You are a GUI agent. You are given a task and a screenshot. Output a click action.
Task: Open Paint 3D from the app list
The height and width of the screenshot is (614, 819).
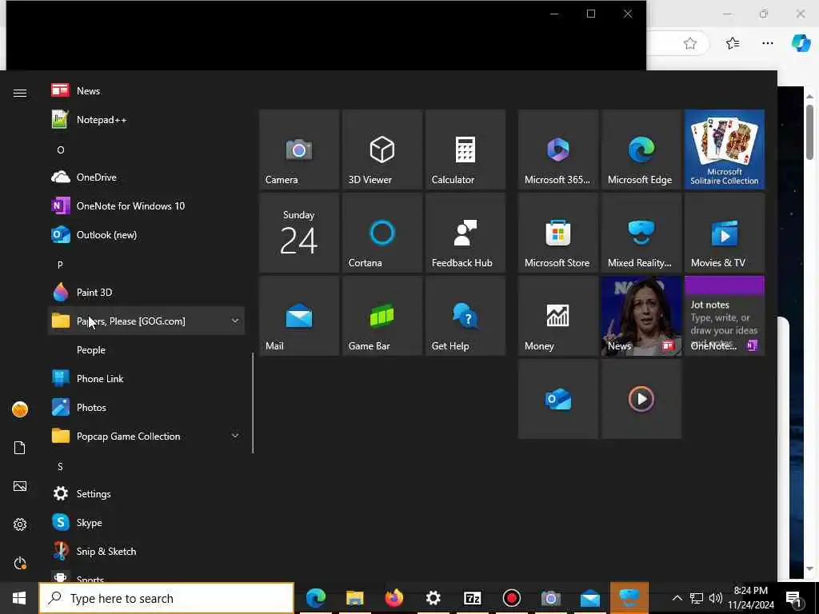pyautogui.click(x=146, y=293)
